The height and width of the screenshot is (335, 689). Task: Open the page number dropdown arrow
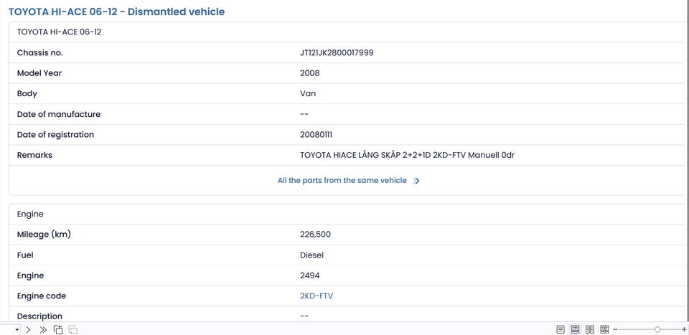[x=17, y=330]
